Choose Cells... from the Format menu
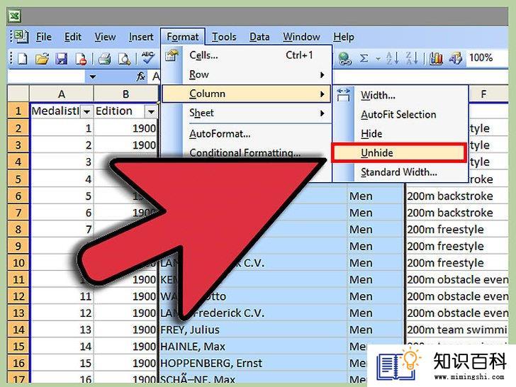 pos(247,55)
